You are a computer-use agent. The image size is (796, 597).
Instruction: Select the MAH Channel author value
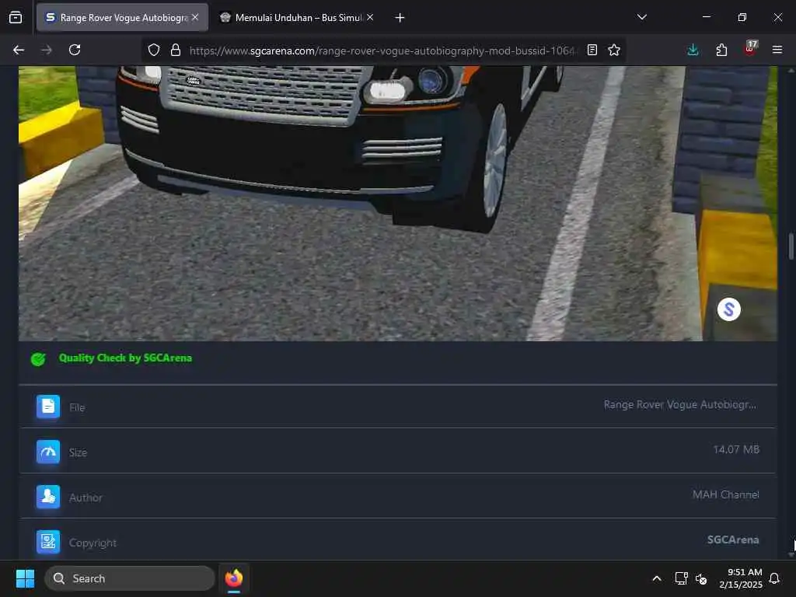click(x=726, y=494)
